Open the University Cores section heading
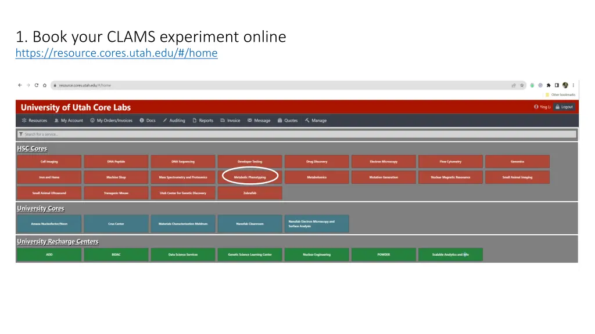Screen dimensions: 595x334 point(41,208)
